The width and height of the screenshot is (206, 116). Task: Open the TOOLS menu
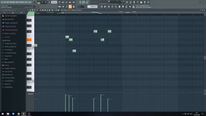coord(26,2)
